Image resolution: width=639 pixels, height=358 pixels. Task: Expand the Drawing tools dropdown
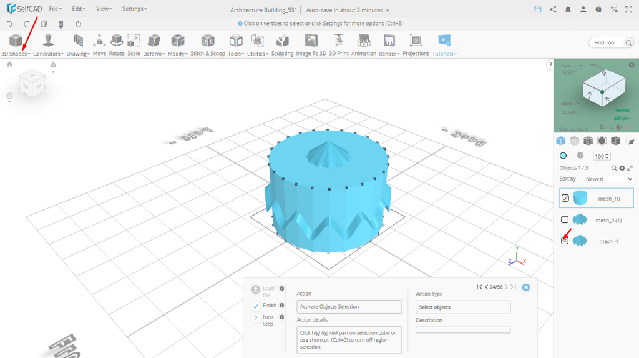click(78, 45)
